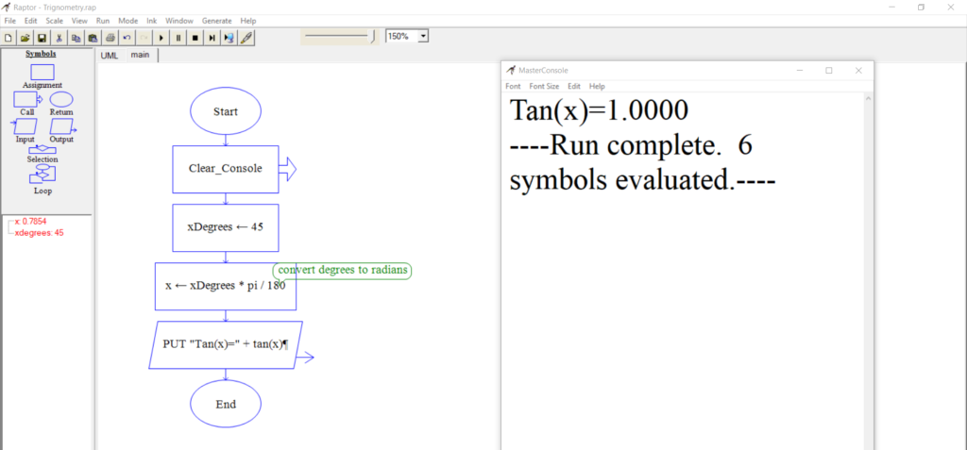The height and width of the screenshot is (450, 967).
Task: Open the Mode menu
Action: tap(127, 20)
